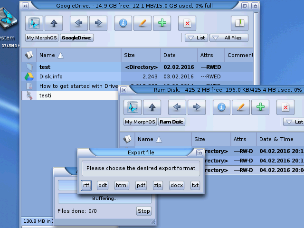
Task: Select My MorphOS path button in Ram Disk window
Action: (x=140, y=122)
